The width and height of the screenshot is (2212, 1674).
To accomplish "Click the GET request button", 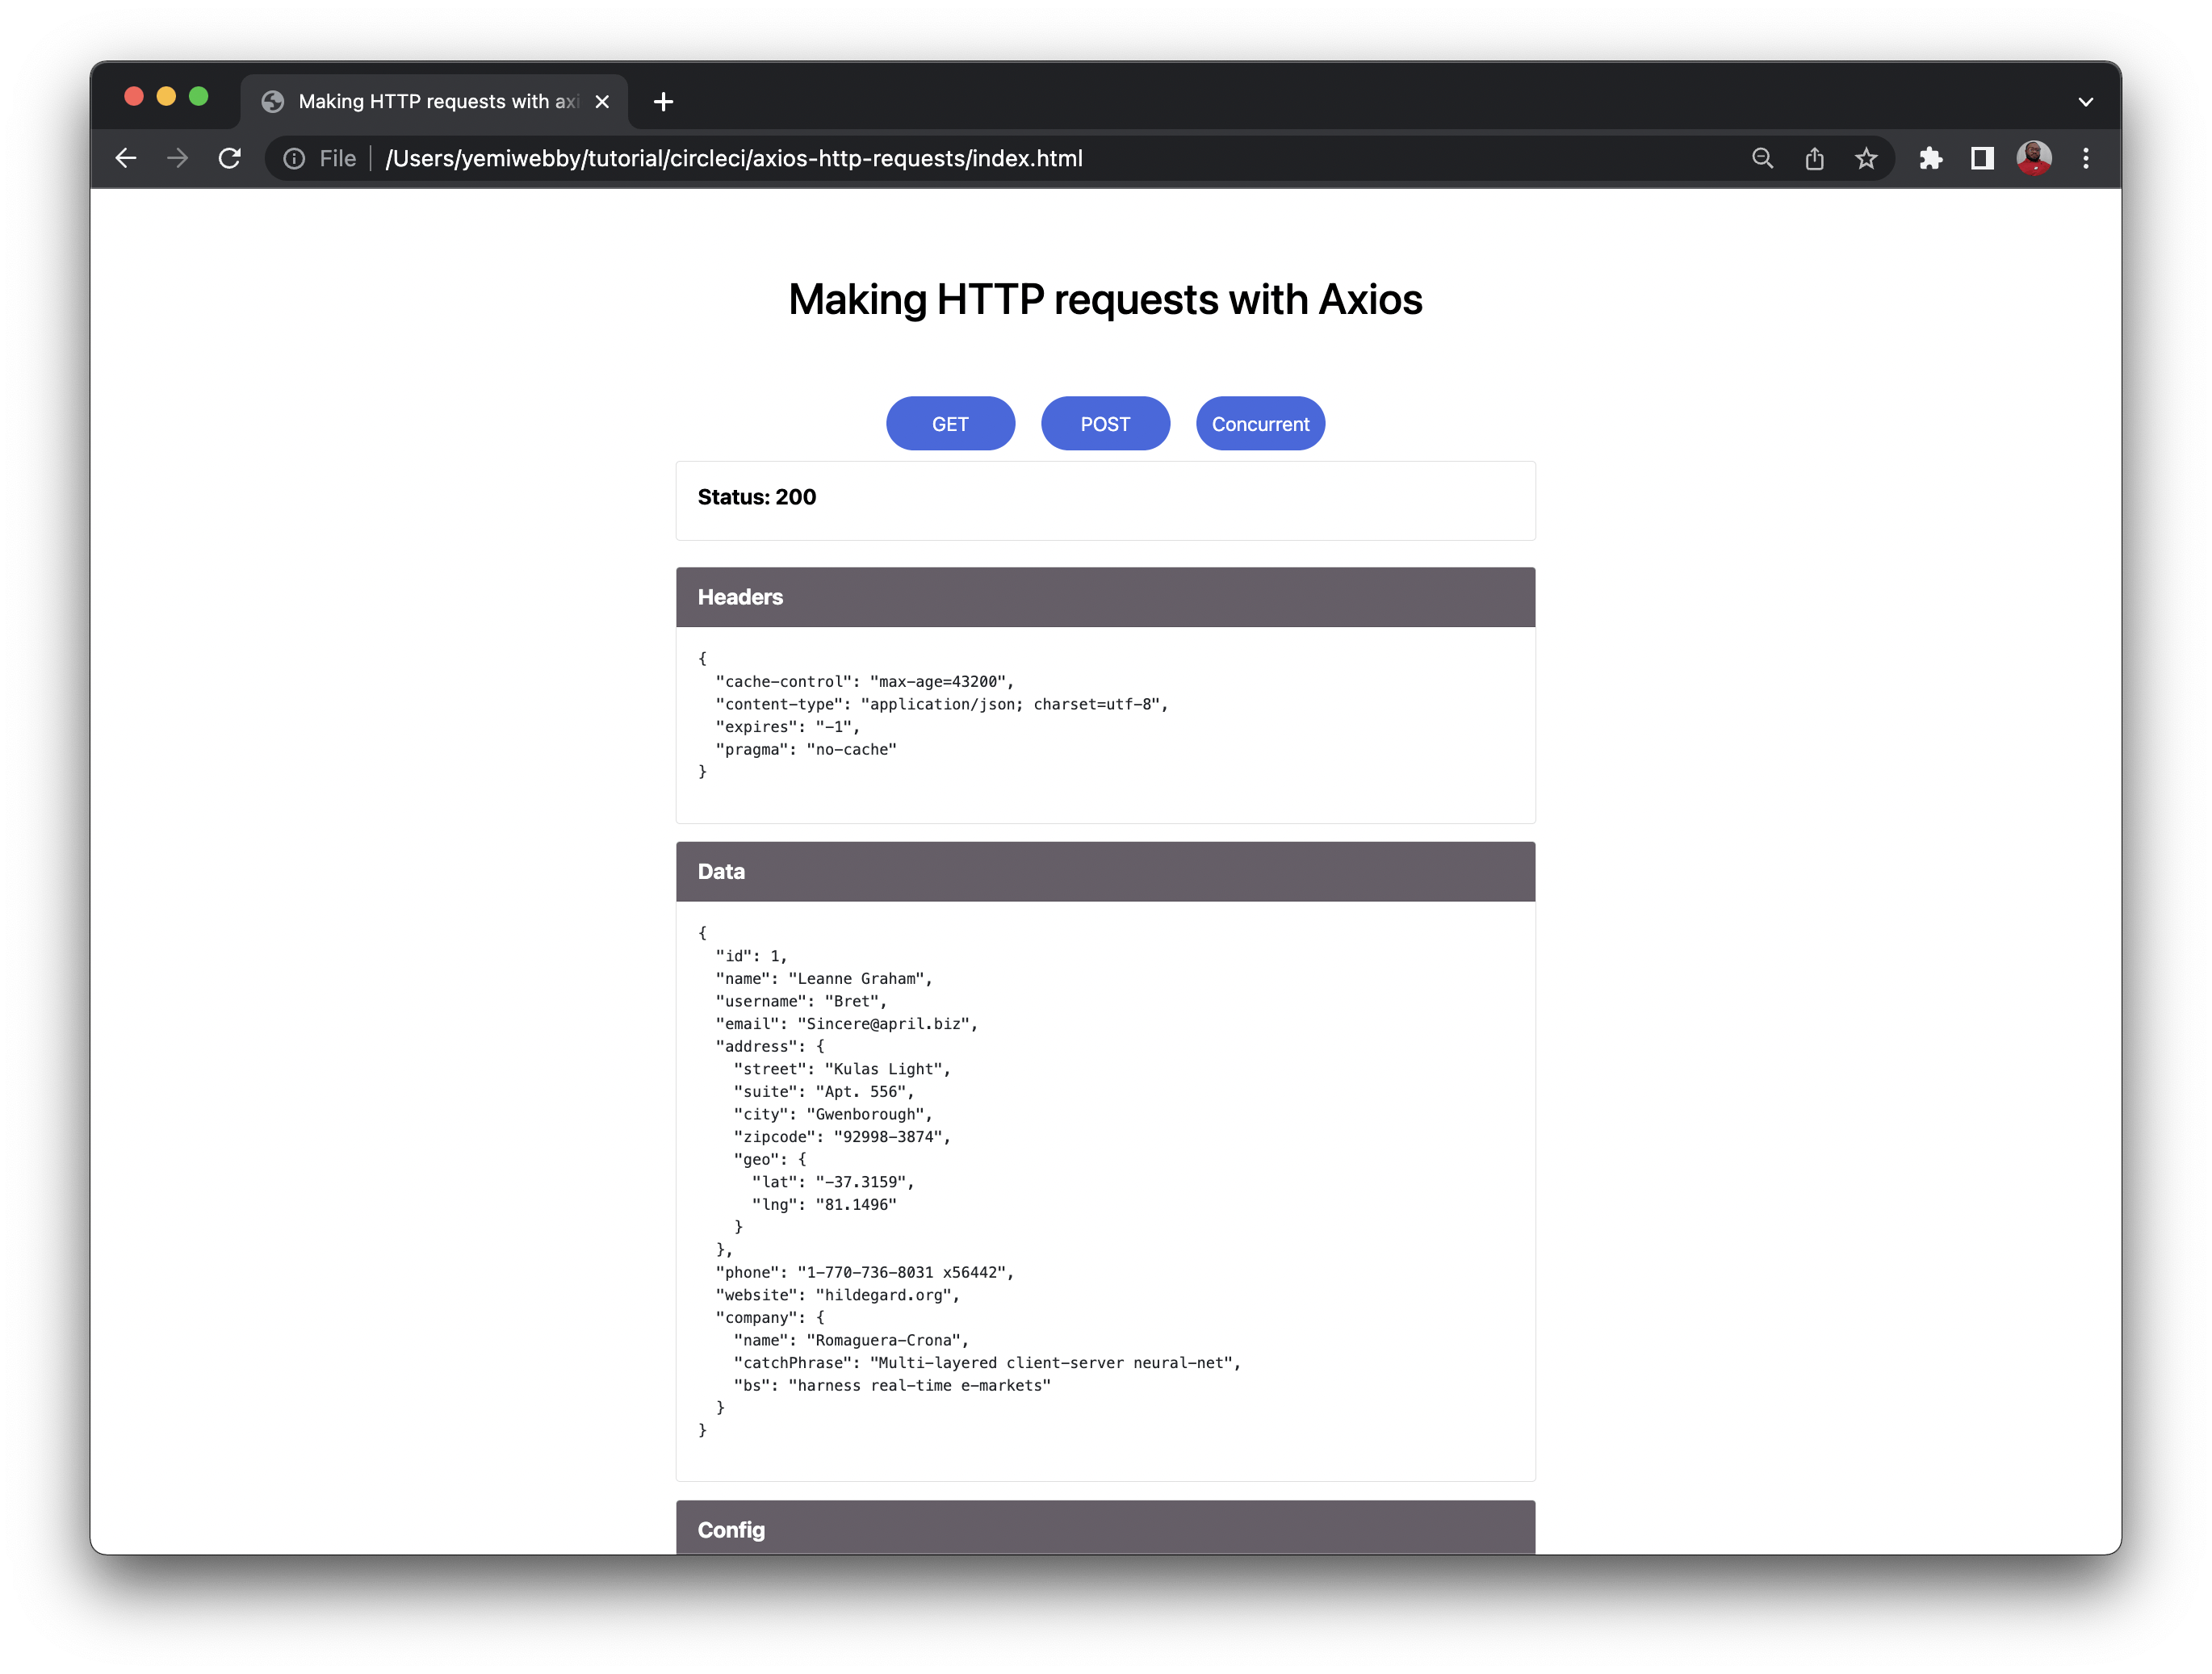I will tap(949, 423).
